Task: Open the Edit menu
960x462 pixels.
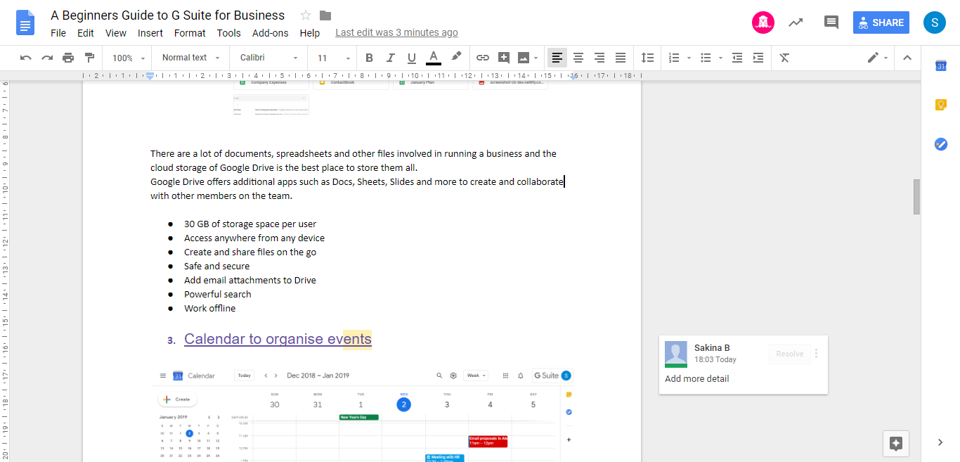Action: click(86, 33)
